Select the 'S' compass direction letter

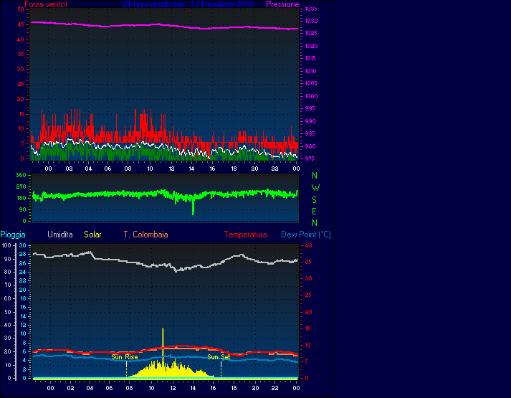(314, 200)
